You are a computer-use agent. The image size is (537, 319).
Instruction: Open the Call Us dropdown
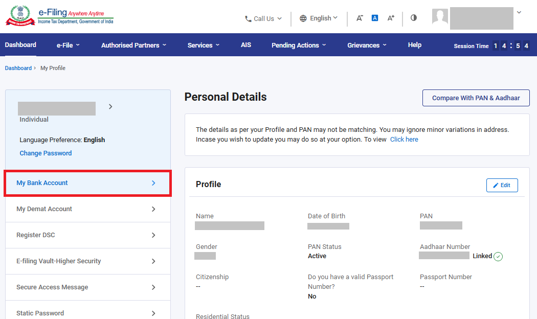[263, 18]
